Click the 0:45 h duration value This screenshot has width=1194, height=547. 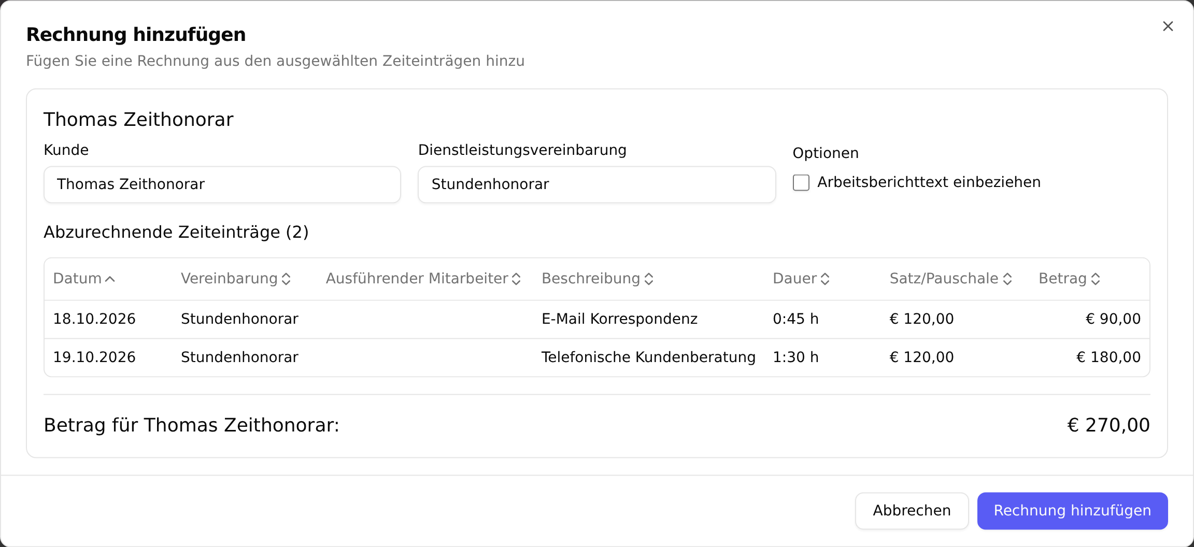coord(795,319)
